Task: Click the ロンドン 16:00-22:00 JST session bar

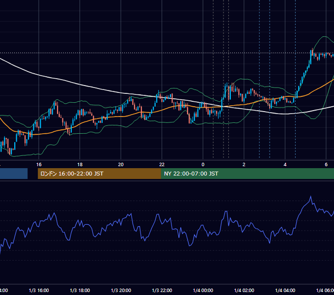Action: [99, 174]
